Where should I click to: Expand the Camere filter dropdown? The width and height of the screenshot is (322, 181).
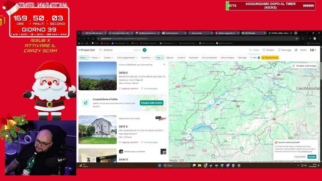(x=109, y=58)
